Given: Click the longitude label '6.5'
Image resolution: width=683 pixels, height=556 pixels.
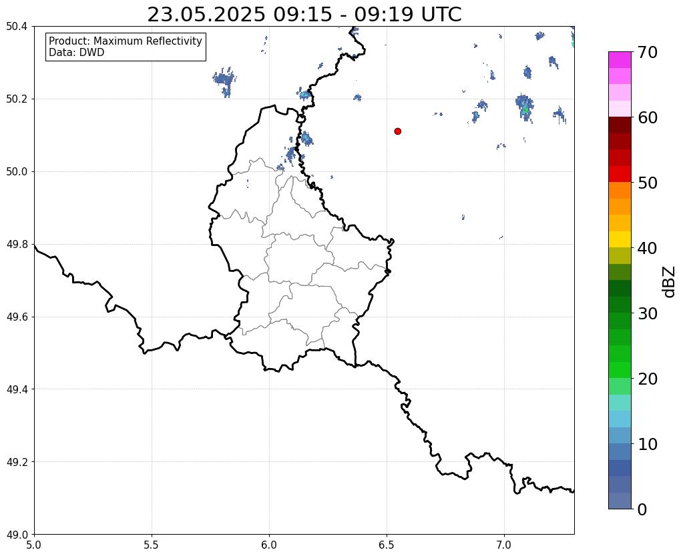Looking at the screenshot, I should [387, 545].
